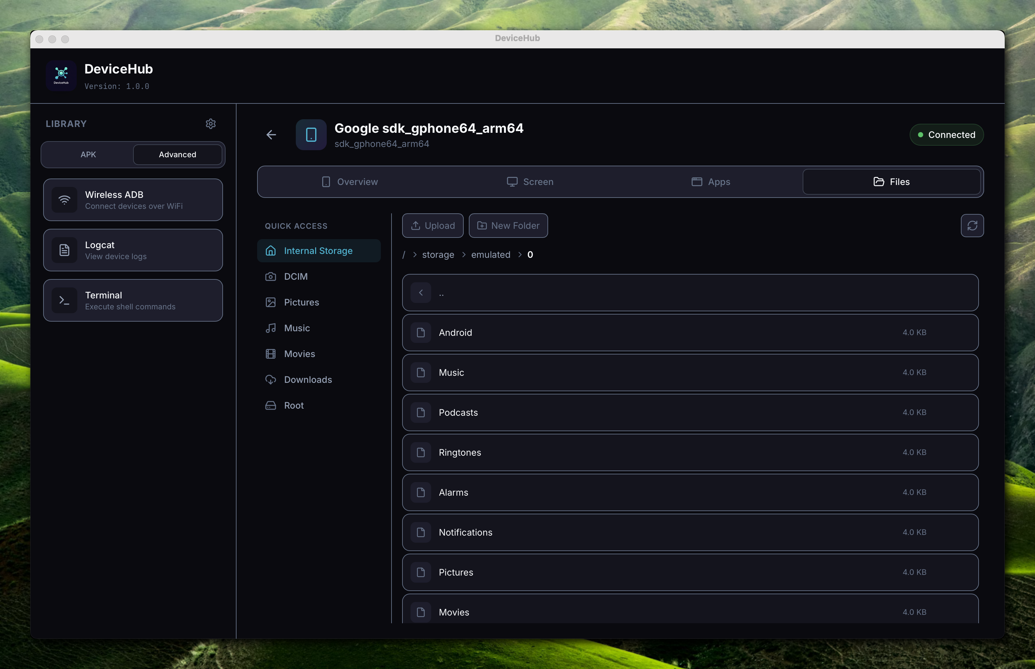
Task: Click the Logcat document icon
Action: point(64,250)
